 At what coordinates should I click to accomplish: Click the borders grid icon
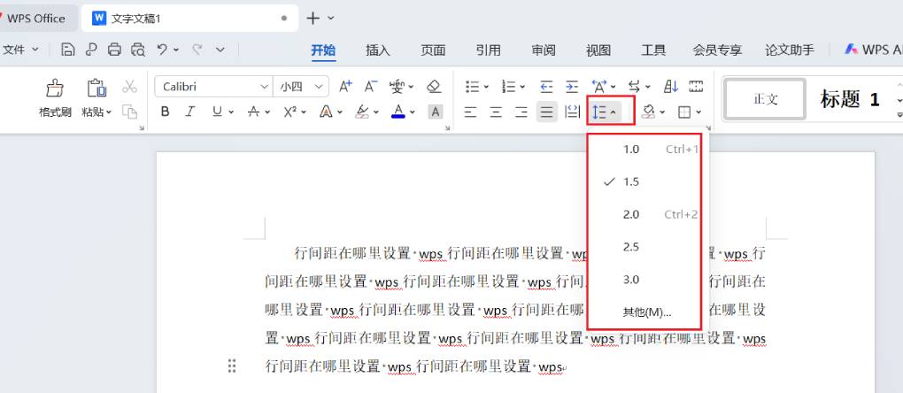coord(684,112)
